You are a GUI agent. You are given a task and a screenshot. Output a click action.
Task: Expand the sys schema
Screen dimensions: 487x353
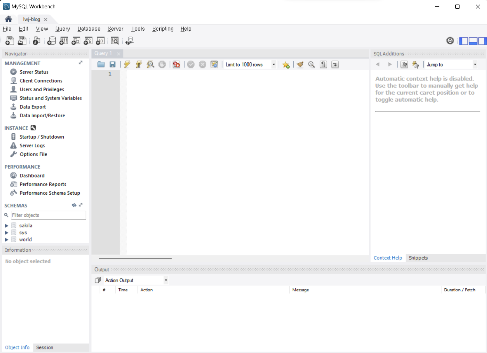pos(6,233)
